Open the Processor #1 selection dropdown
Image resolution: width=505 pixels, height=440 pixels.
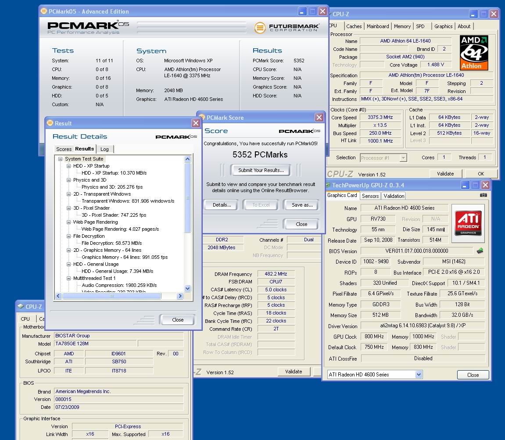(x=403, y=158)
